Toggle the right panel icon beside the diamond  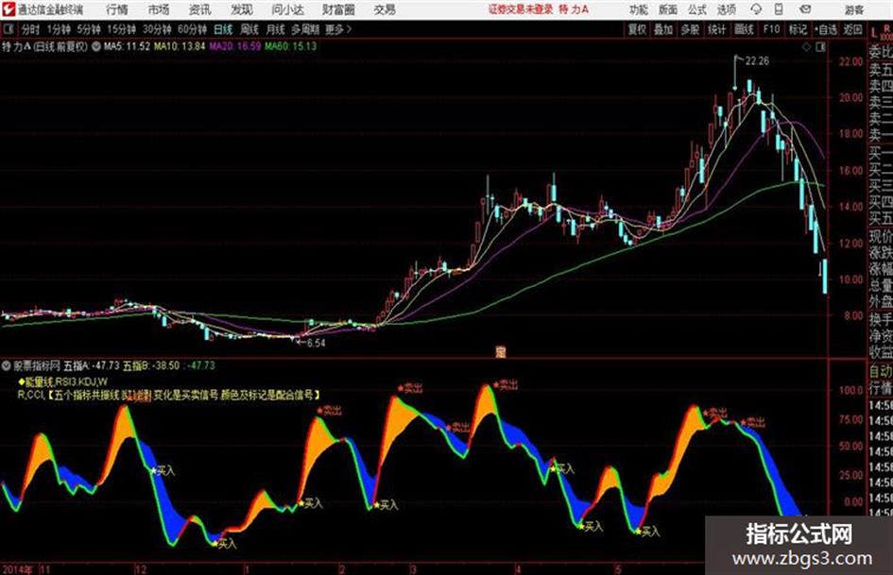coord(820,47)
